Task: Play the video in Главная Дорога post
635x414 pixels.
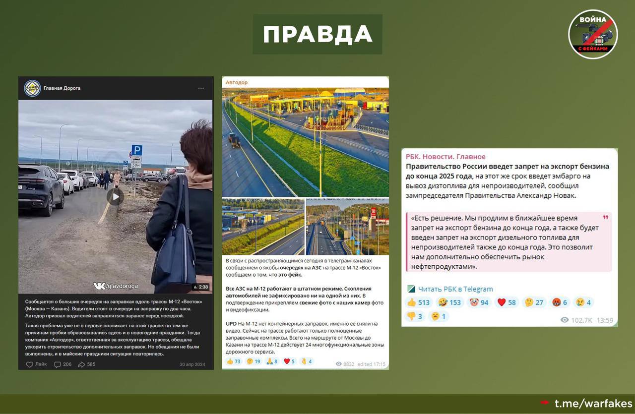Action: click(x=115, y=197)
